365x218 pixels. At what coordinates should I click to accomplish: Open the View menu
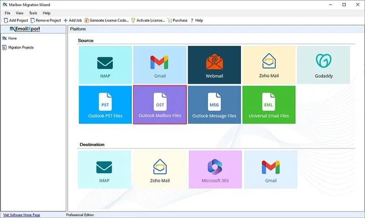20,13
